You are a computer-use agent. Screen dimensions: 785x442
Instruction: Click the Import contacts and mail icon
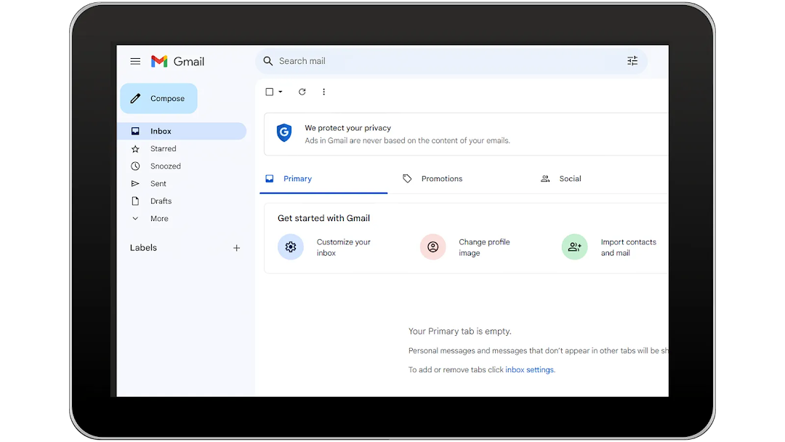575,246
